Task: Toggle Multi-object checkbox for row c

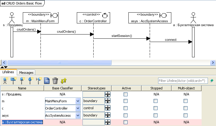Action: tap(186, 108)
